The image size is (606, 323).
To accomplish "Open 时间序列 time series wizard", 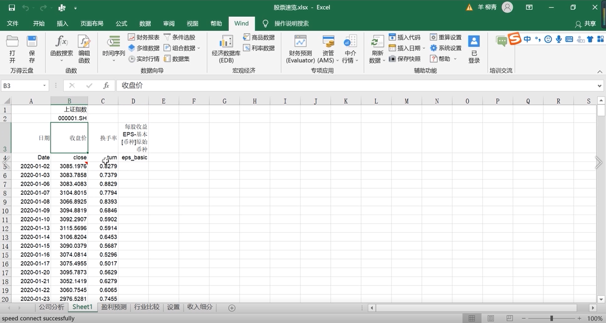I will (x=113, y=49).
